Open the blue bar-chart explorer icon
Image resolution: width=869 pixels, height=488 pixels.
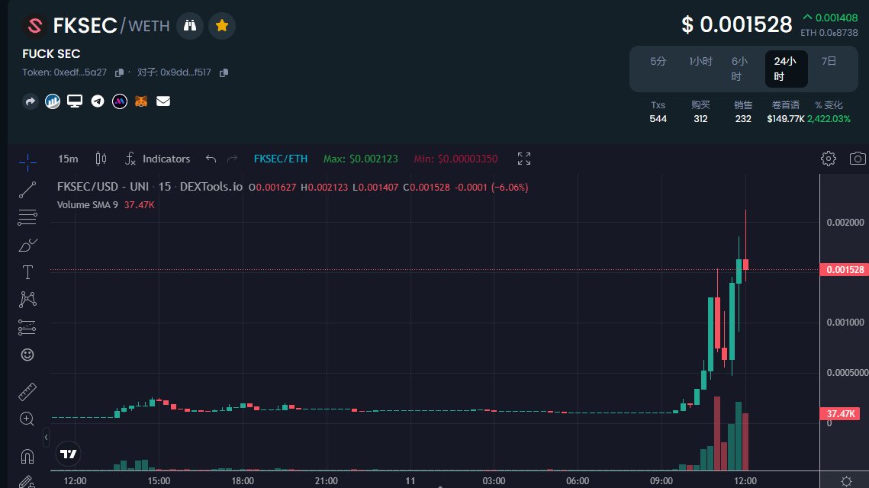(53, 101)
